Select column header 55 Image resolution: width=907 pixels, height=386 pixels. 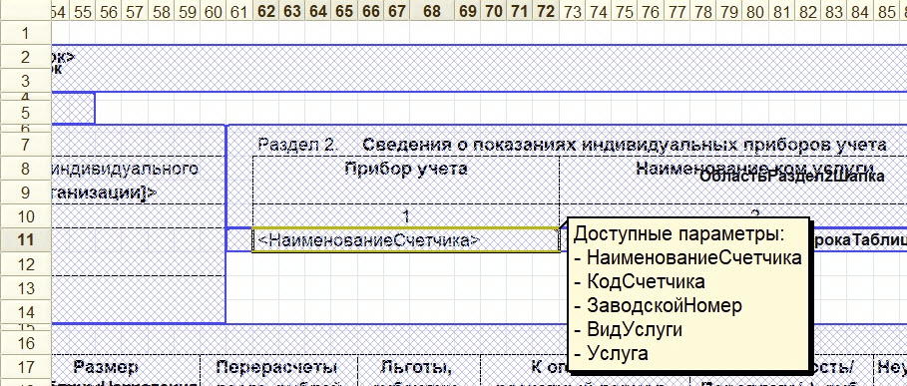(x=83, y=11)
